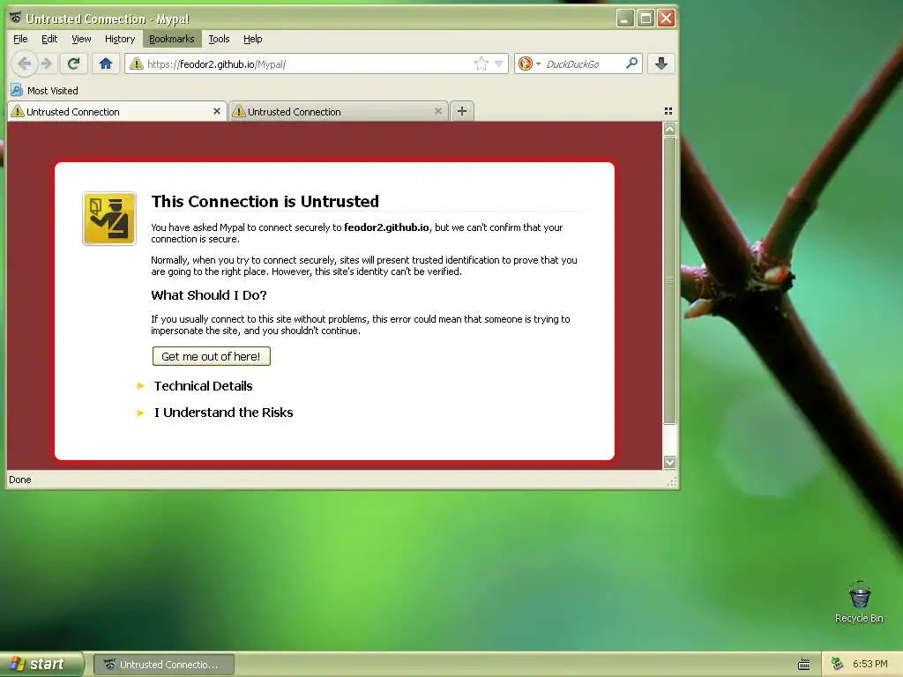Go forward using the forward arrow button
Viewport: 903px width, 677px height.
coord(47,63)
